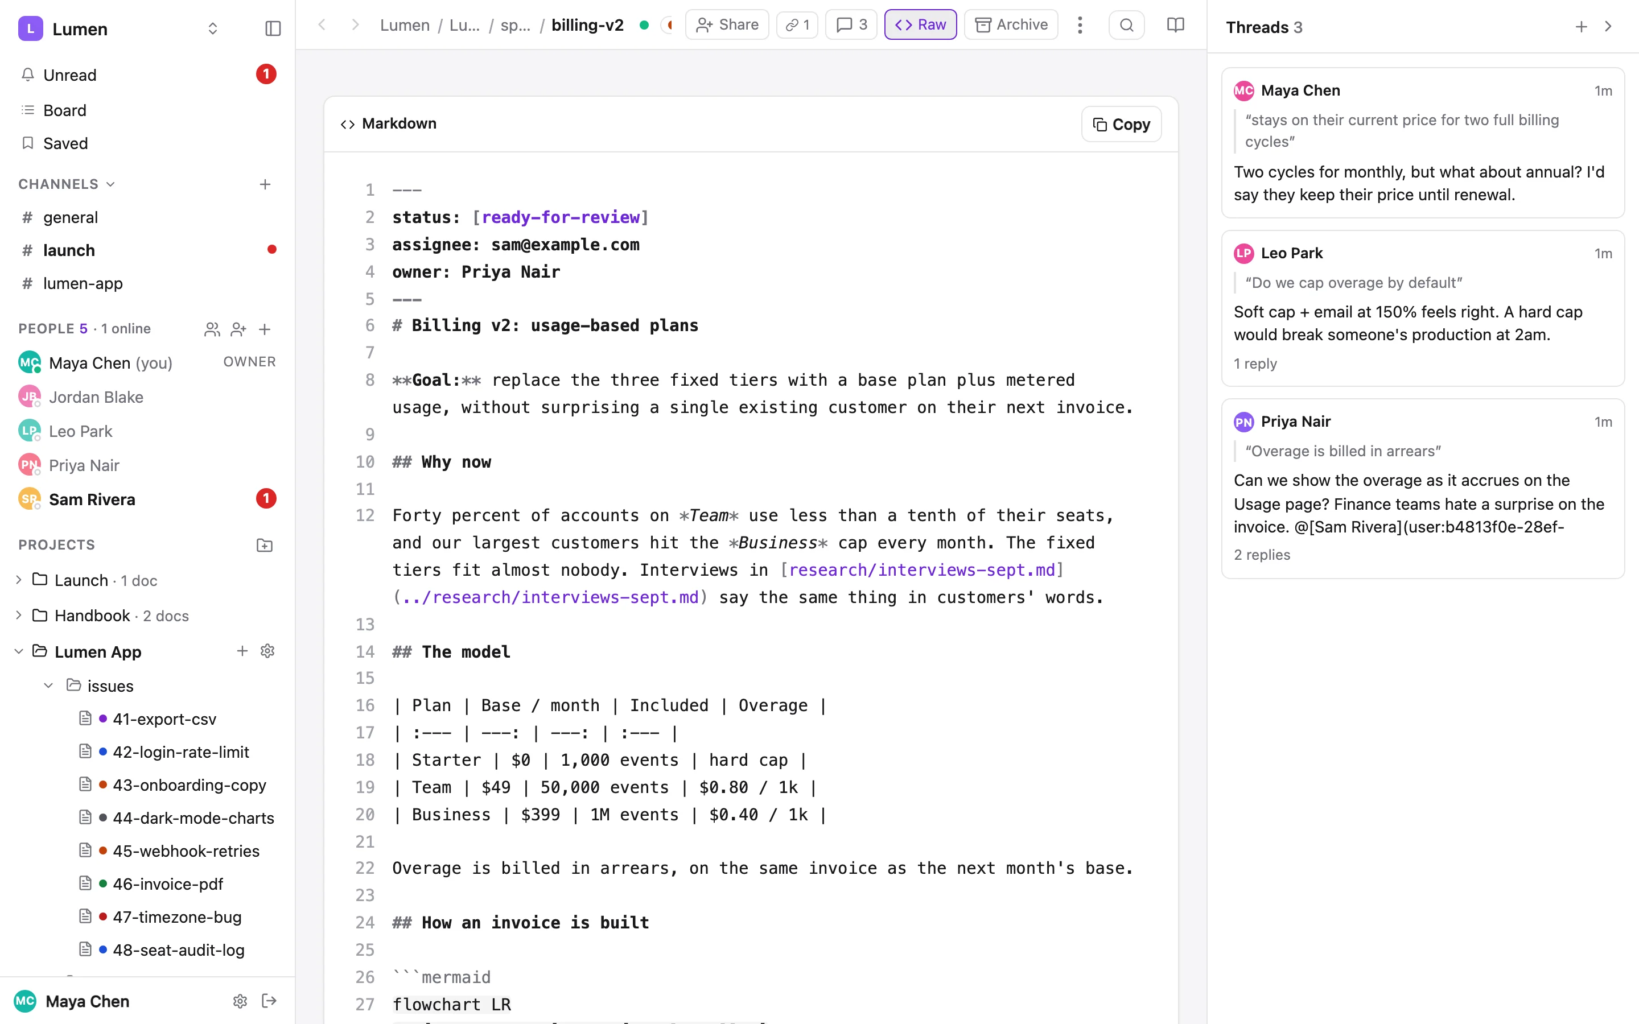Open the comments button showing 3
This screenshot has width=1639, height=1024.
pyautogui.click(x=851, y=25)
